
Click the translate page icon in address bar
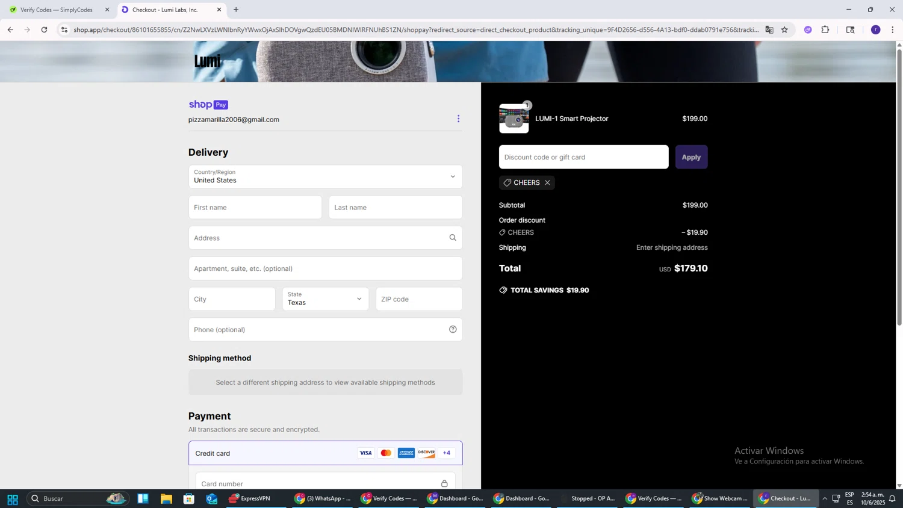(769, 29)
